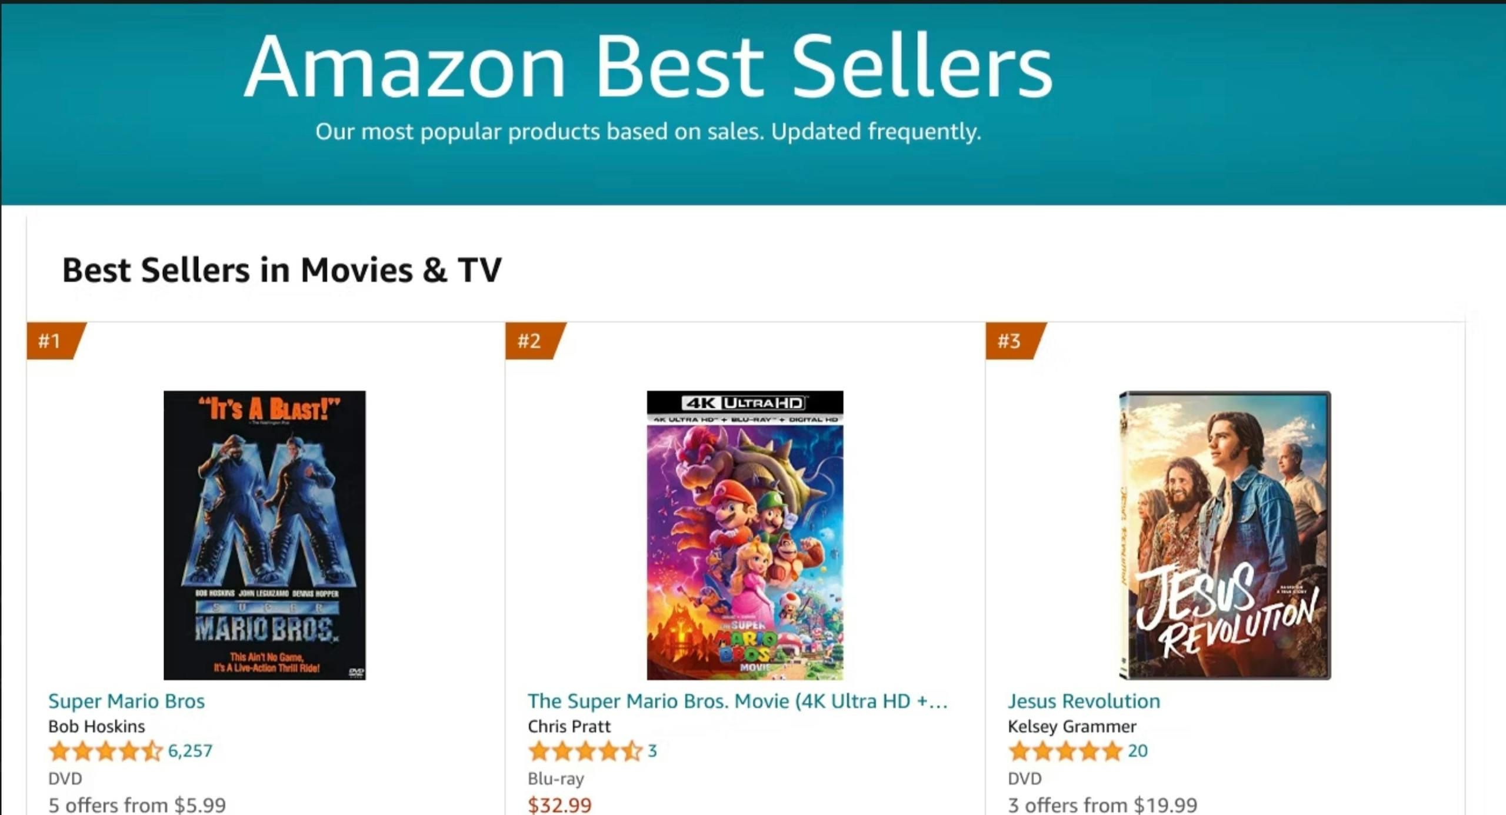Open The Super Mario Bros. Movie 4K title link
The image size is (1506, 815).
(x=738, y=701)
